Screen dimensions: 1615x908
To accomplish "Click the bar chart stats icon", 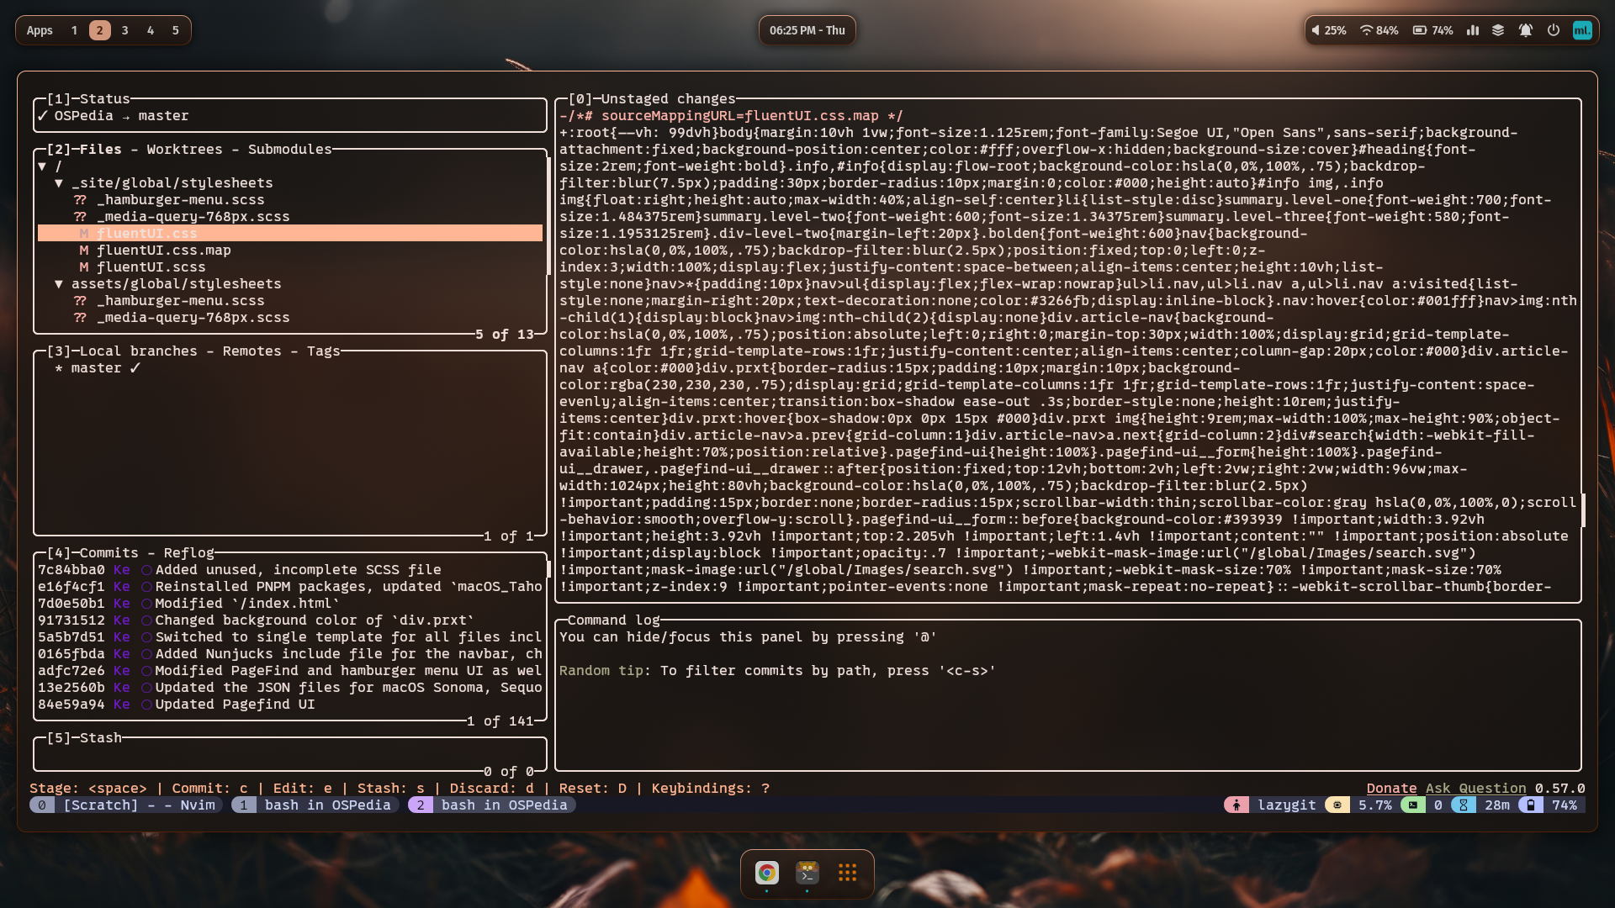I will 1473,30.
